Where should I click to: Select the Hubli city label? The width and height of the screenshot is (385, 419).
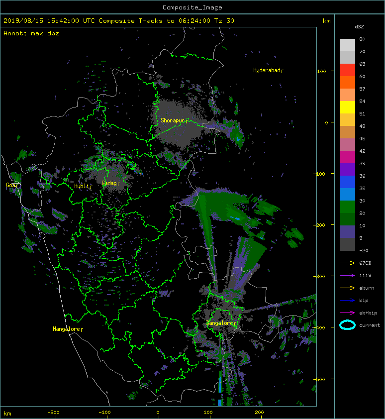[x=83, y=186]
